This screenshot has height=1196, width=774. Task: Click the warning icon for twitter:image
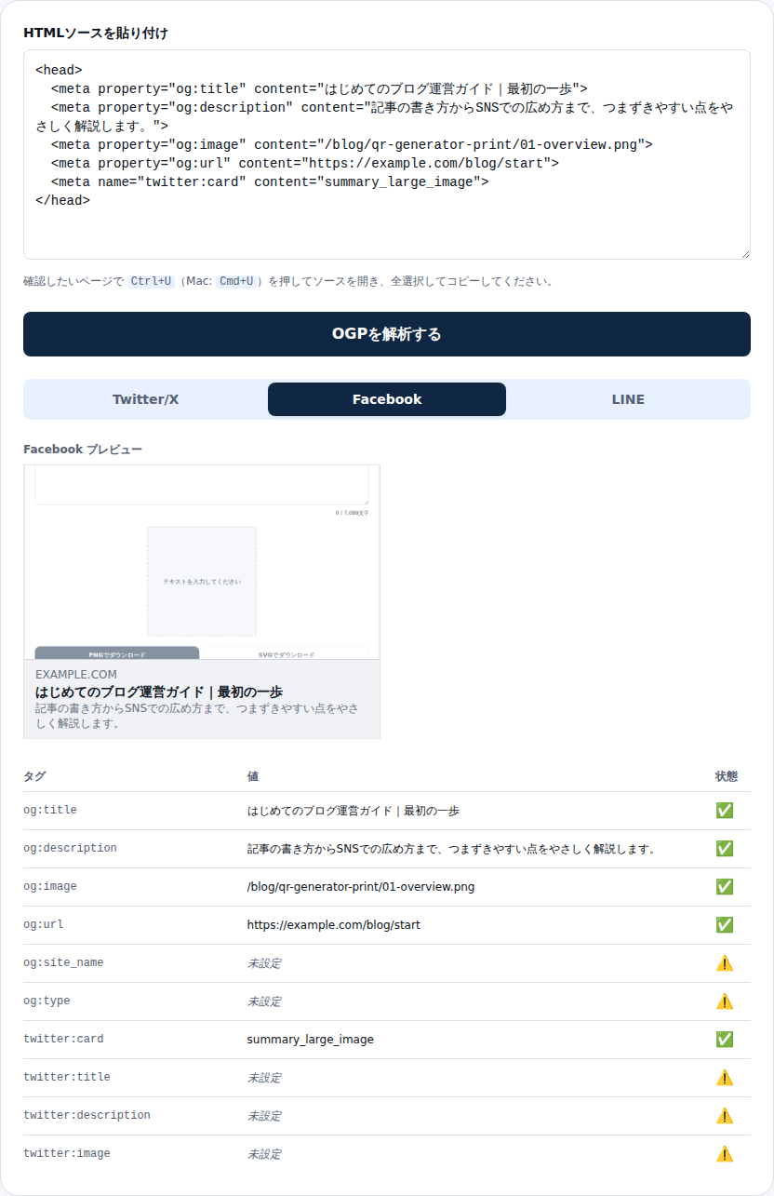pyautogui.click(x=725, y=1154)
